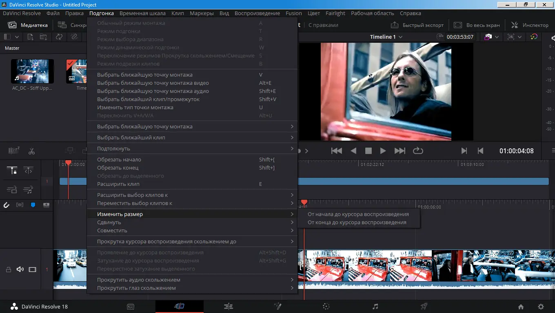Viewport: 555px width, 313px height.
Task: Open the Cut page
Action: pos(180,306)
